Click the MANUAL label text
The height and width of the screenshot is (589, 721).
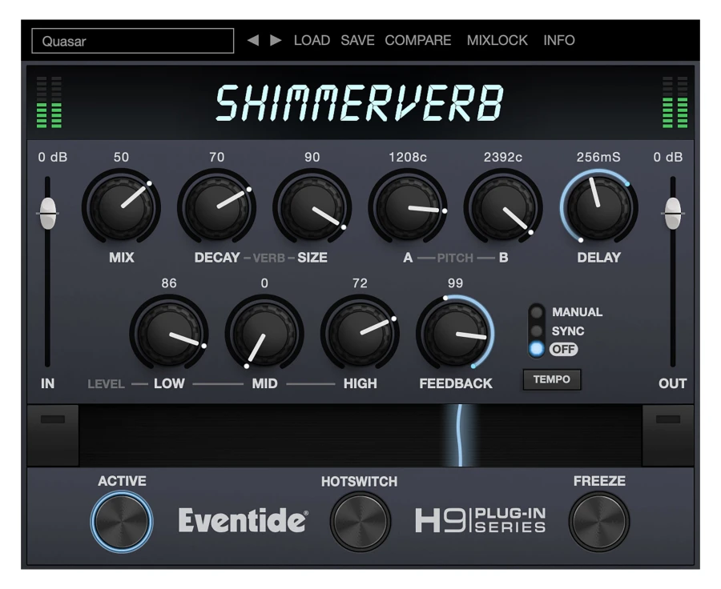[x=577, y=312]
